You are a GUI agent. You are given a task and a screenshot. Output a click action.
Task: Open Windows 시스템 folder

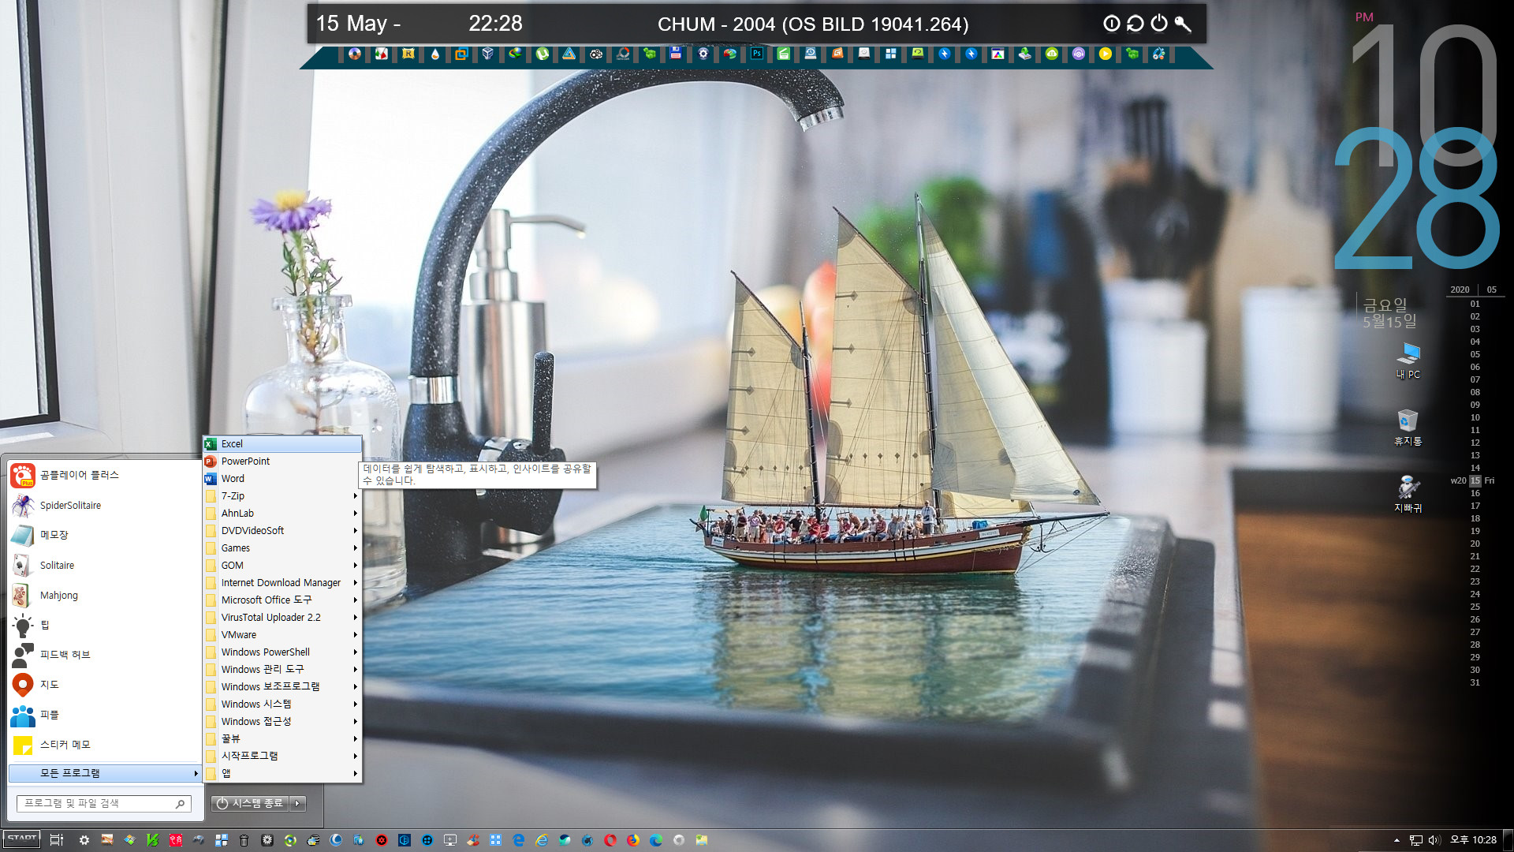coord(282,704)
